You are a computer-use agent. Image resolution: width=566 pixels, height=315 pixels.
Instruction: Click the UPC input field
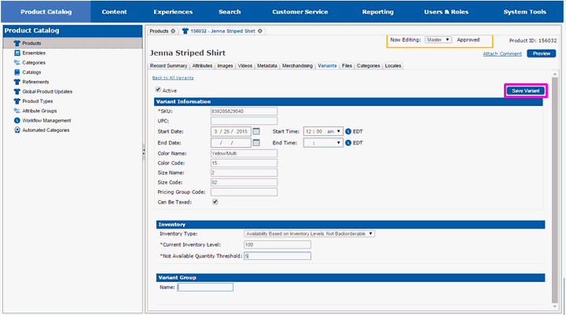pyautogui.click(x=244, y=121)
